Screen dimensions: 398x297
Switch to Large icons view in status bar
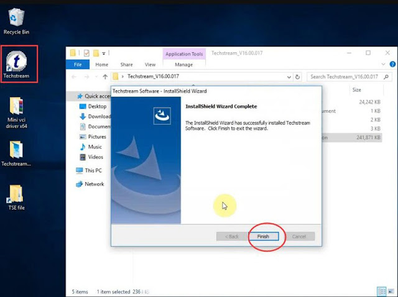pos(391,291)
